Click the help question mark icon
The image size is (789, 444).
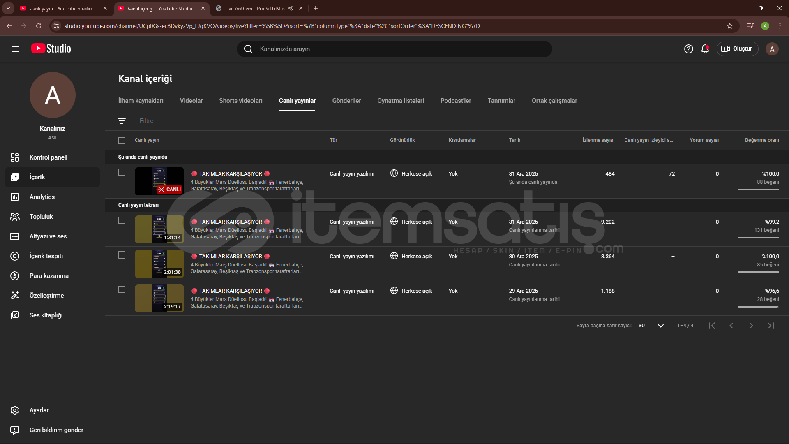pos(688,49)
